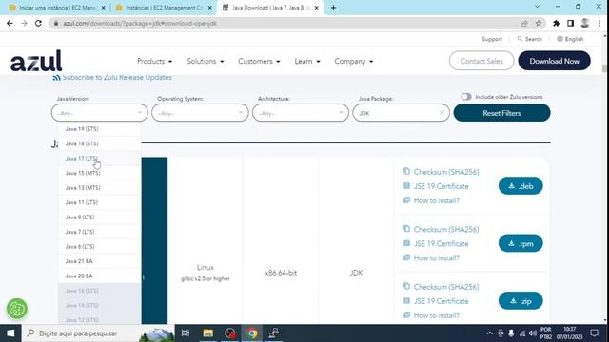Close the Java Download tab
This screenshot has height=342, width=609.
coord(317,8)
